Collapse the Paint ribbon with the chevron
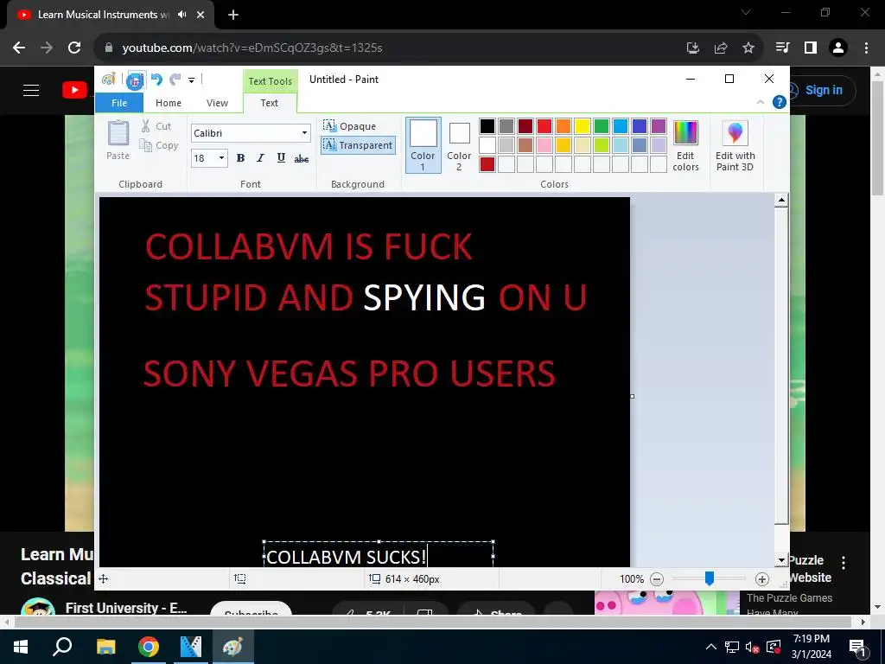Image resolution: width=885 pixels, height=664 pixels. (760, 102)
